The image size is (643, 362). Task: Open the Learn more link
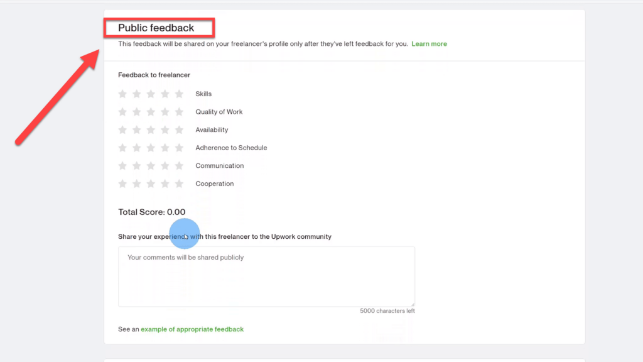[x=429, y=44]
